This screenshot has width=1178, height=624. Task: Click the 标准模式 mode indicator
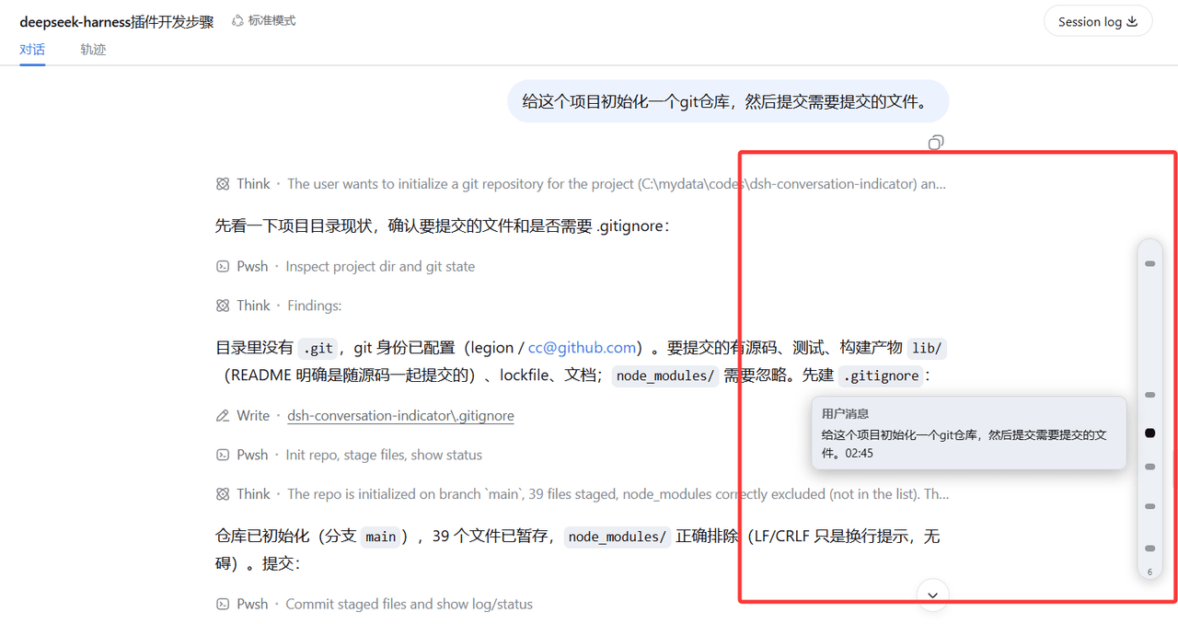263,20
